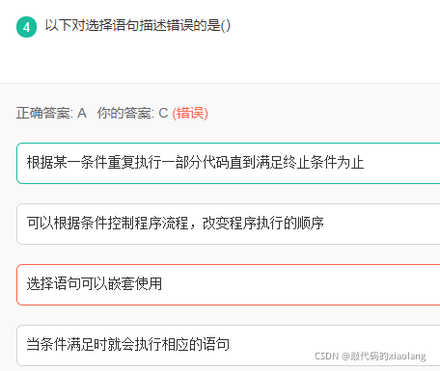Viewport: 440px width, 371px height.
Task: Pick option 当条件满足时就会执行相应的语句
Action: (229, 345)
